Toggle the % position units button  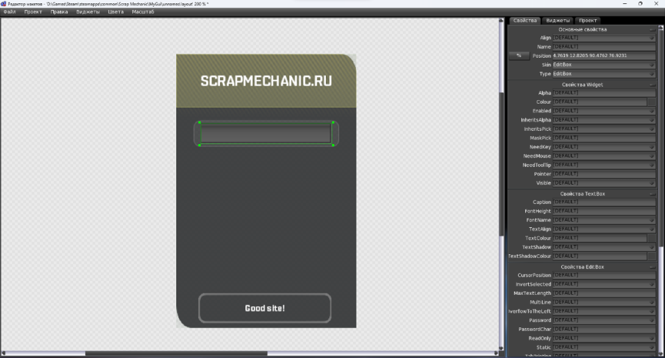tap(518, 56)
